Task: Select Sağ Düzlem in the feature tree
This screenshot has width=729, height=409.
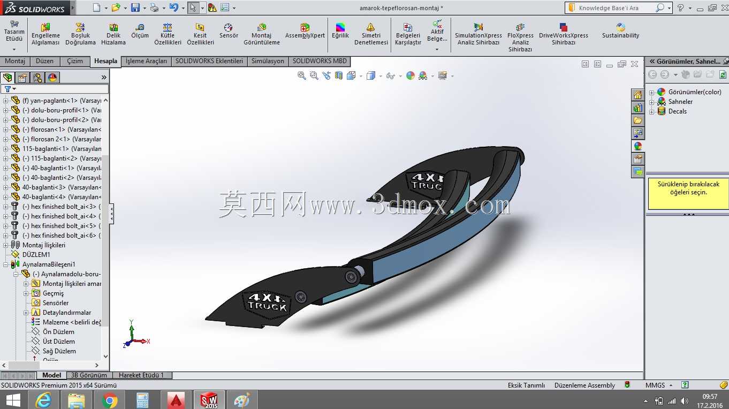Action: pyautogui.click(x=59, y=351)
